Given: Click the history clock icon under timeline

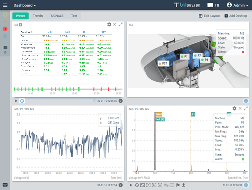Looking at the screenshot, I should (x=22, y=101).
